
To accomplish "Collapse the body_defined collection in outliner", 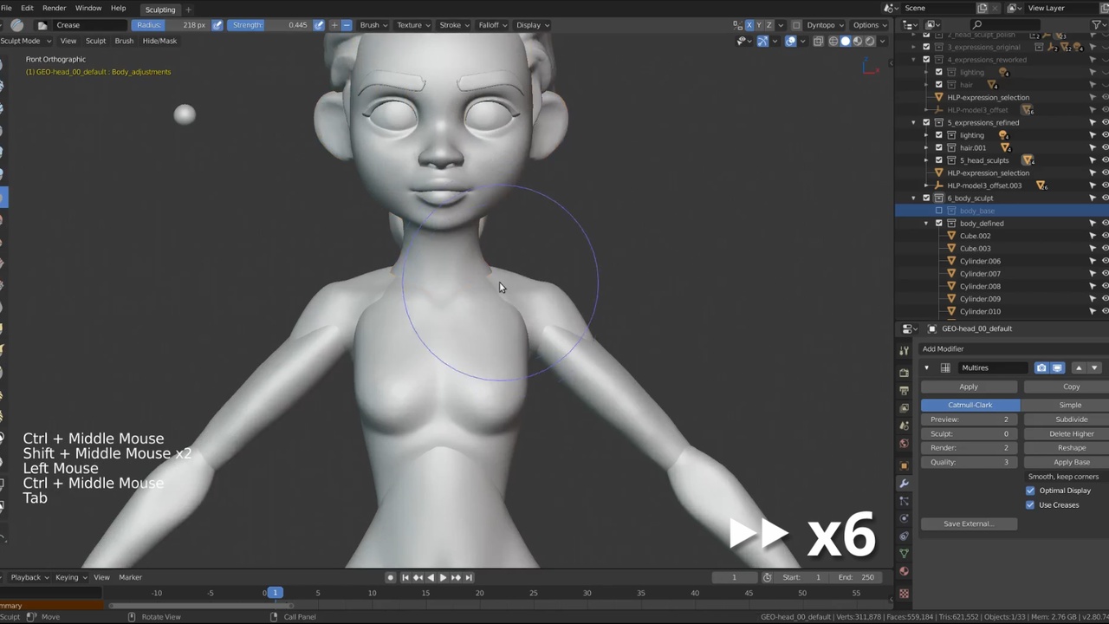I will pos(926,224).
